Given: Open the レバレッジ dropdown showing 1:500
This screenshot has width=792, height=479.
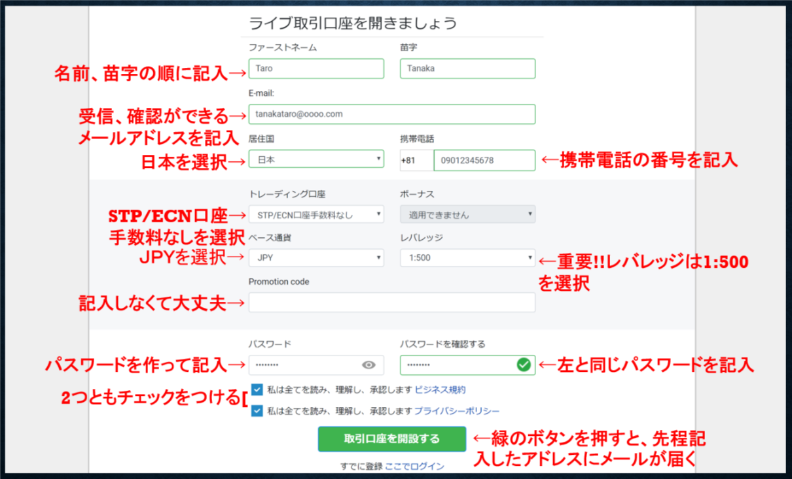Looking at the screenshot, I should tap(467, 257).
